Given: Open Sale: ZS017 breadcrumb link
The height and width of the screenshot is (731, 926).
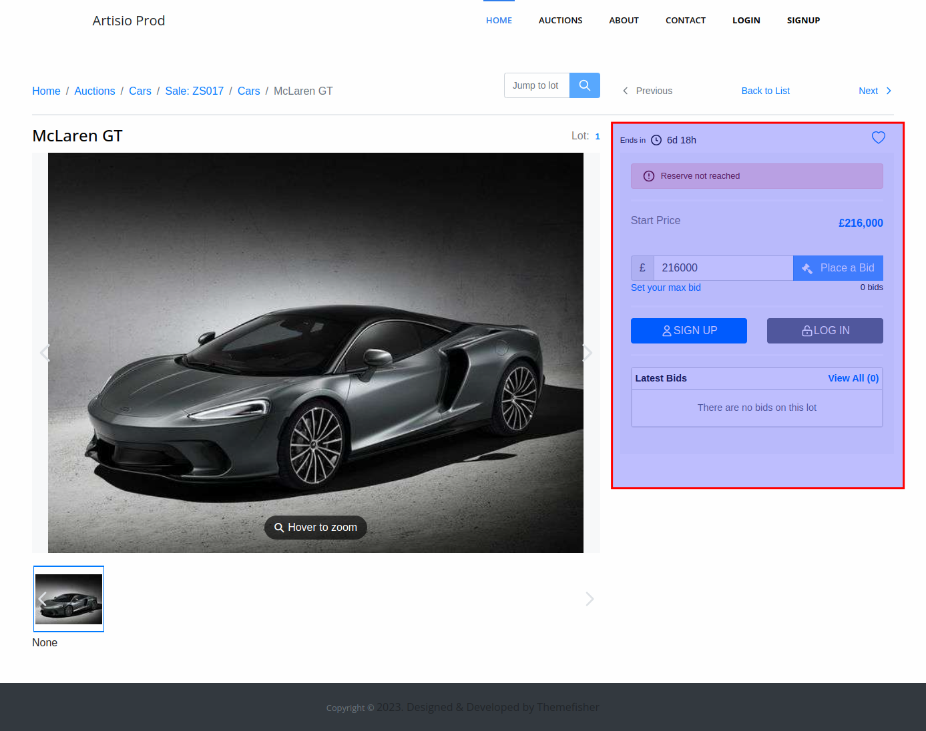Looking at the screenshot, I should point(194,91).
